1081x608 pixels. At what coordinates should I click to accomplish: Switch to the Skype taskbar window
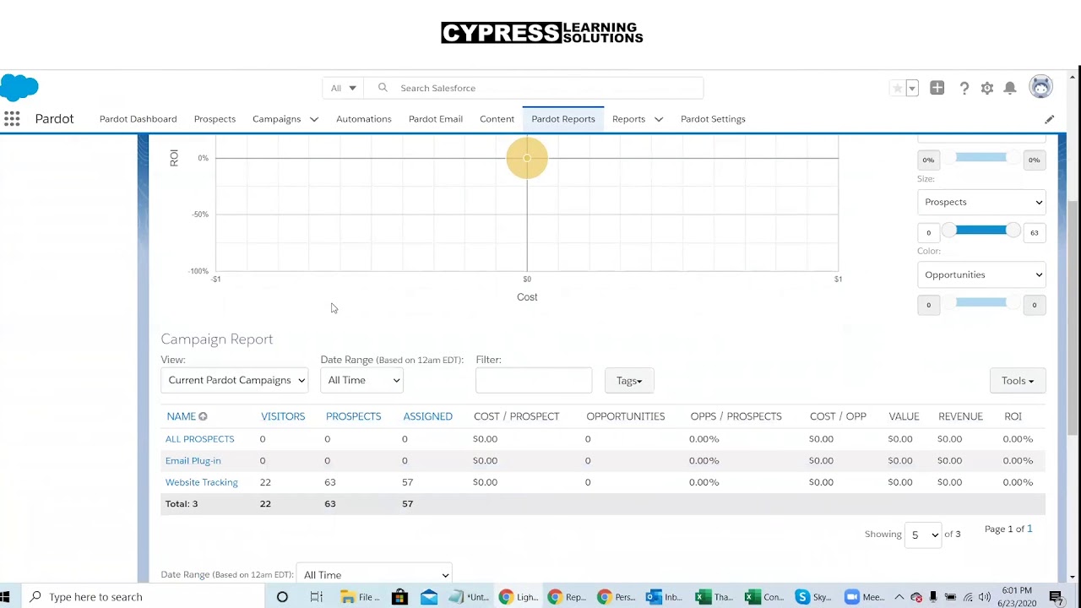pyautogui.click(x=812, y=597)
